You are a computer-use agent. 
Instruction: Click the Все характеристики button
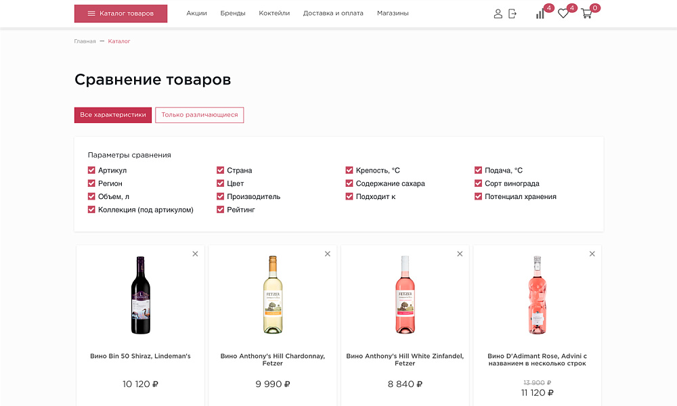coord(113,115)
